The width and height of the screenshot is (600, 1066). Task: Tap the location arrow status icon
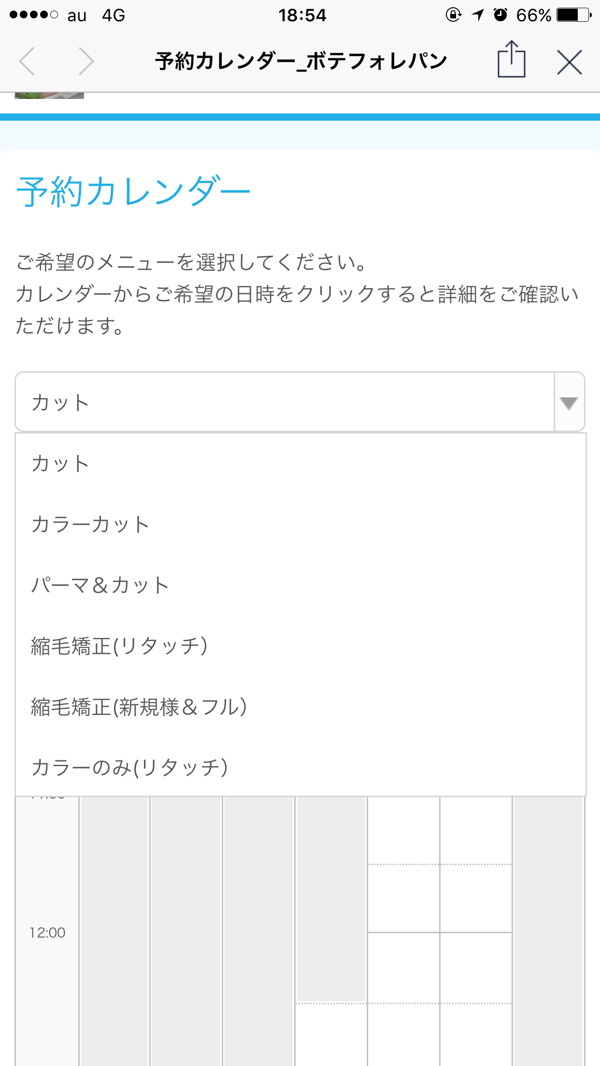(478, 15)
